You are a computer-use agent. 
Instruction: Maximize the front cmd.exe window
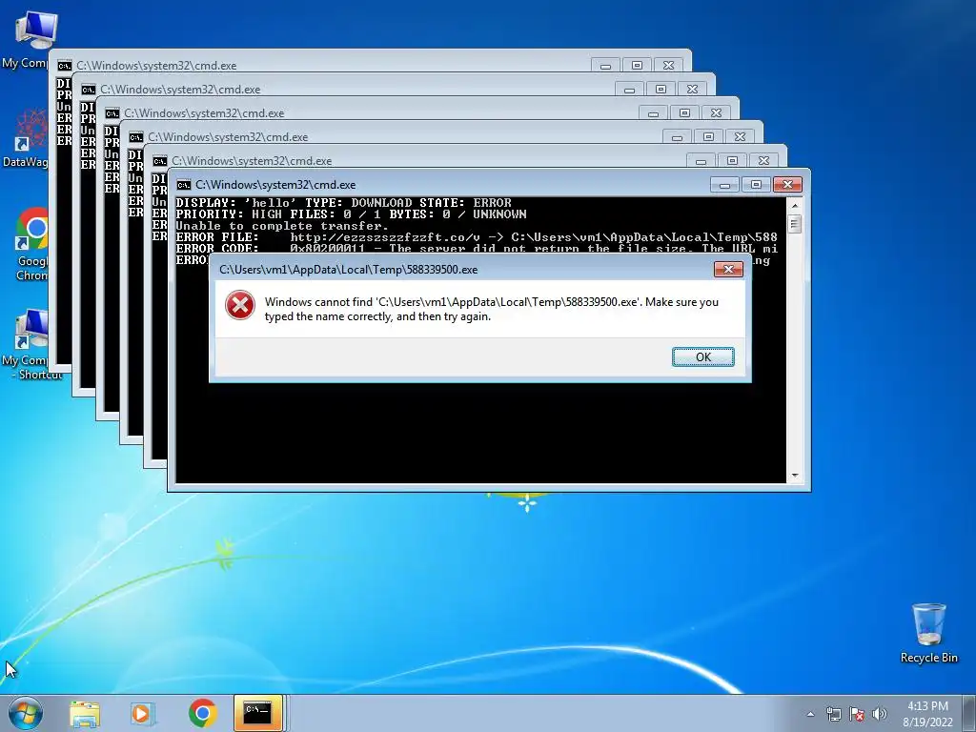756,185
